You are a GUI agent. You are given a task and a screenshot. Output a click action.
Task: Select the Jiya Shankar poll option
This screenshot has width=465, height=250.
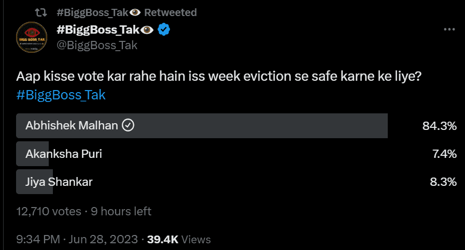click(x=202, y=182)
